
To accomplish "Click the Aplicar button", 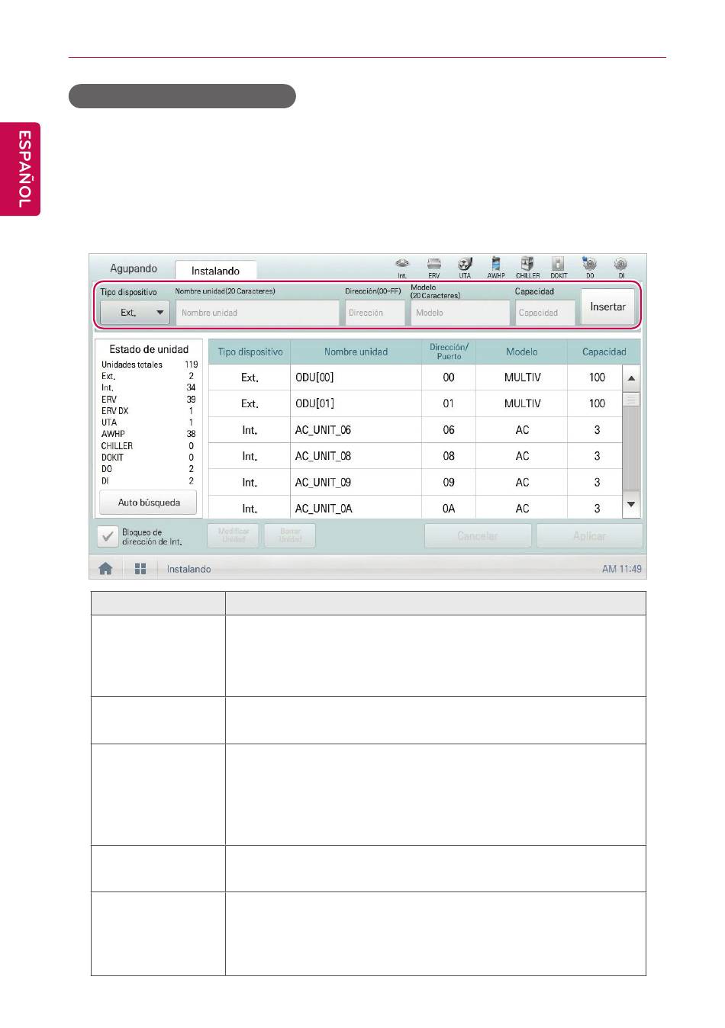I will click(589, 536).
